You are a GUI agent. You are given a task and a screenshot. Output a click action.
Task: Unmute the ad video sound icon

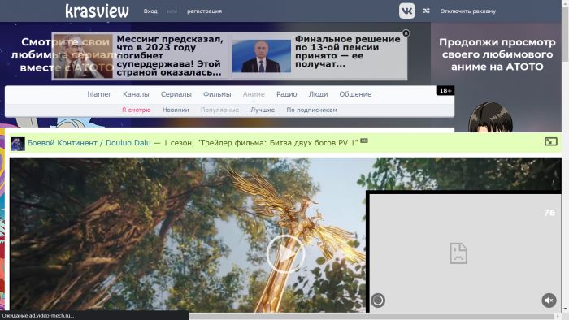pyautogui.click(x=549, y=301)
